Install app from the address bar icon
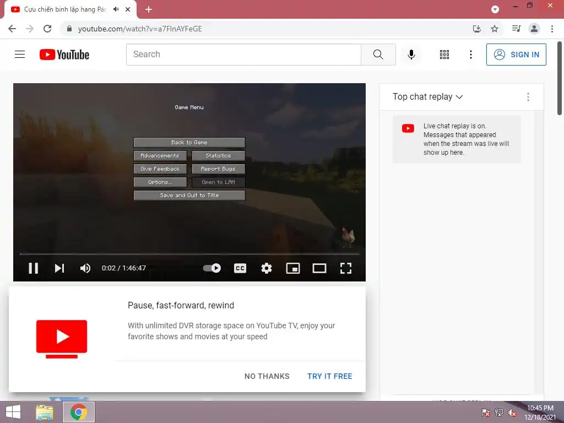This screenshot has height=423, width=564. tap(476, 29)
